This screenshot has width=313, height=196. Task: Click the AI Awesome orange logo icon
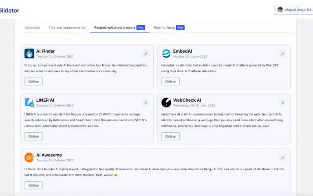(29, 157)
